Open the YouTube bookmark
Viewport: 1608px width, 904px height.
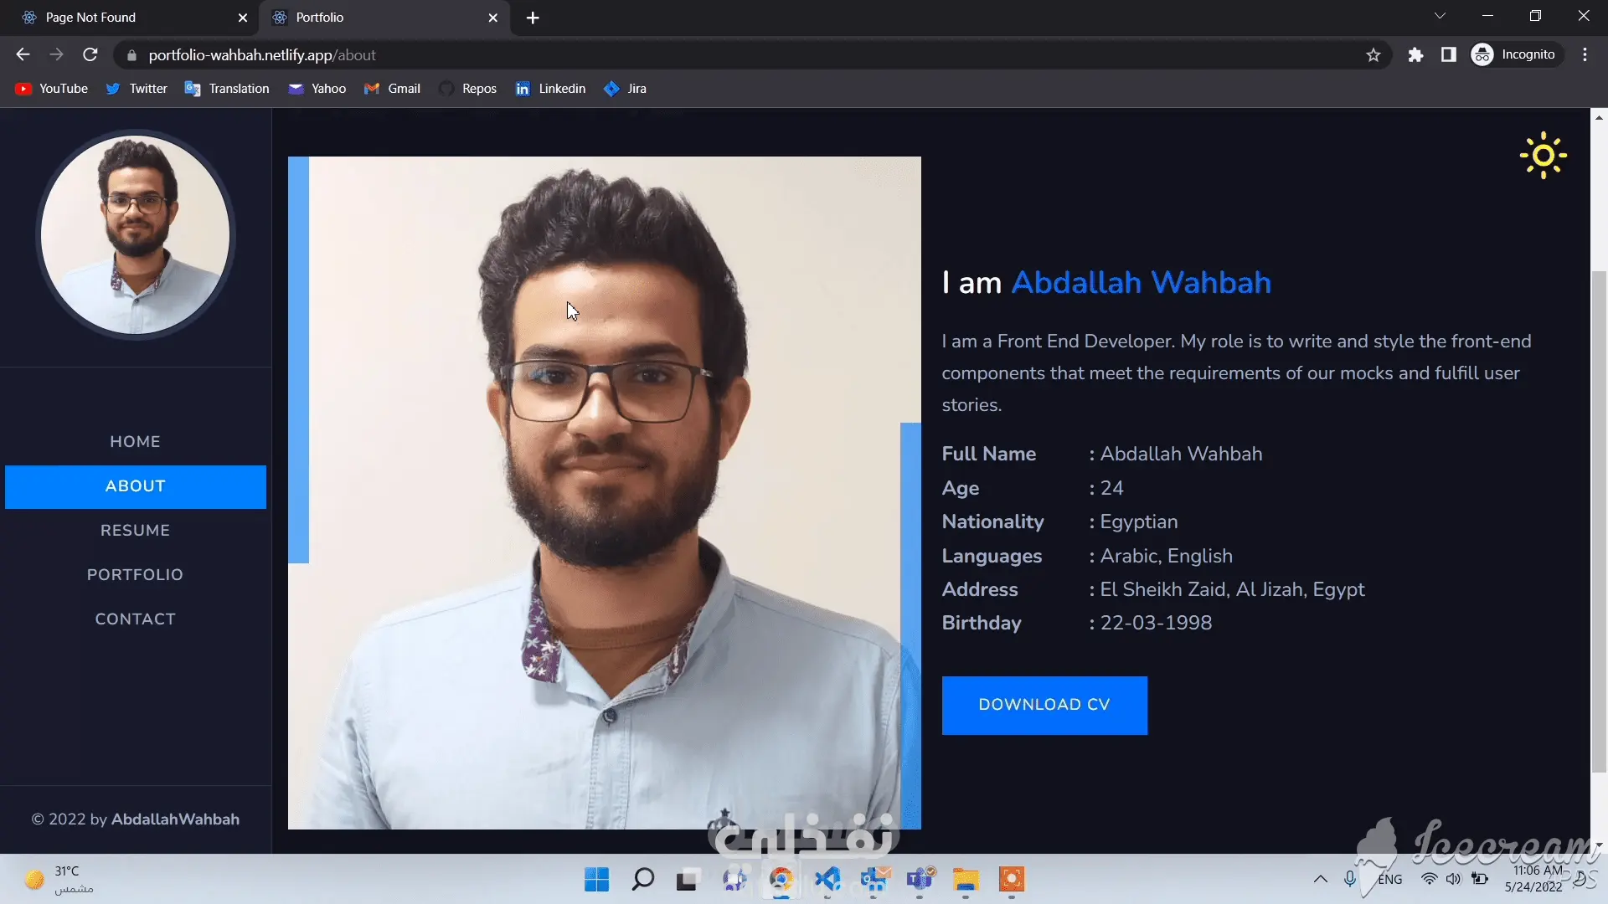pyautogui.click(x=52, y=89)
